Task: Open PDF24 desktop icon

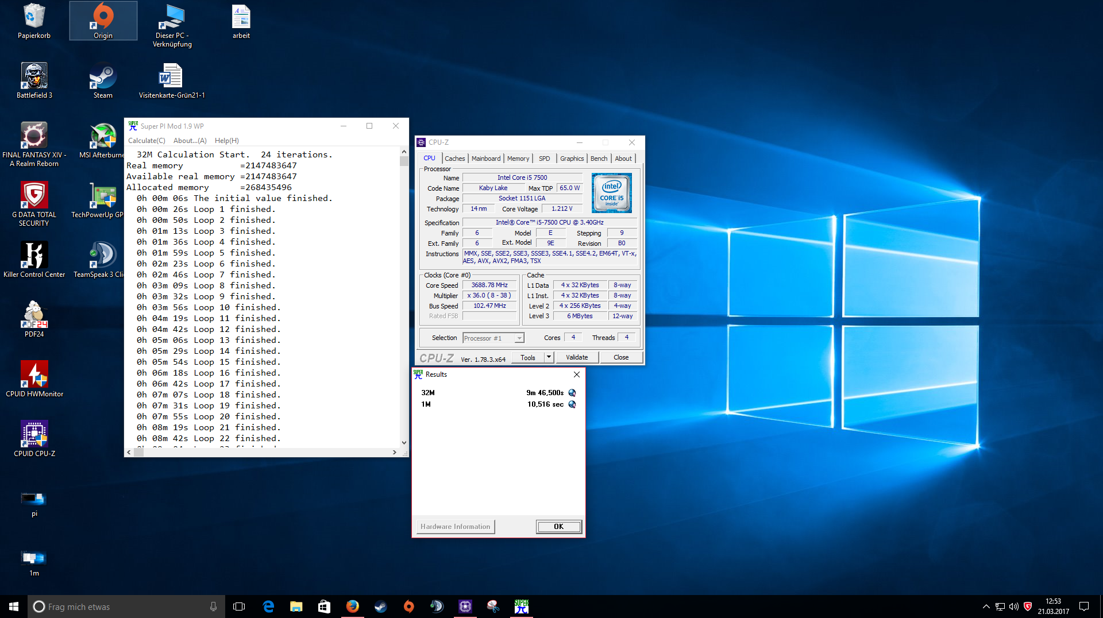Action: tap(34, 319)
